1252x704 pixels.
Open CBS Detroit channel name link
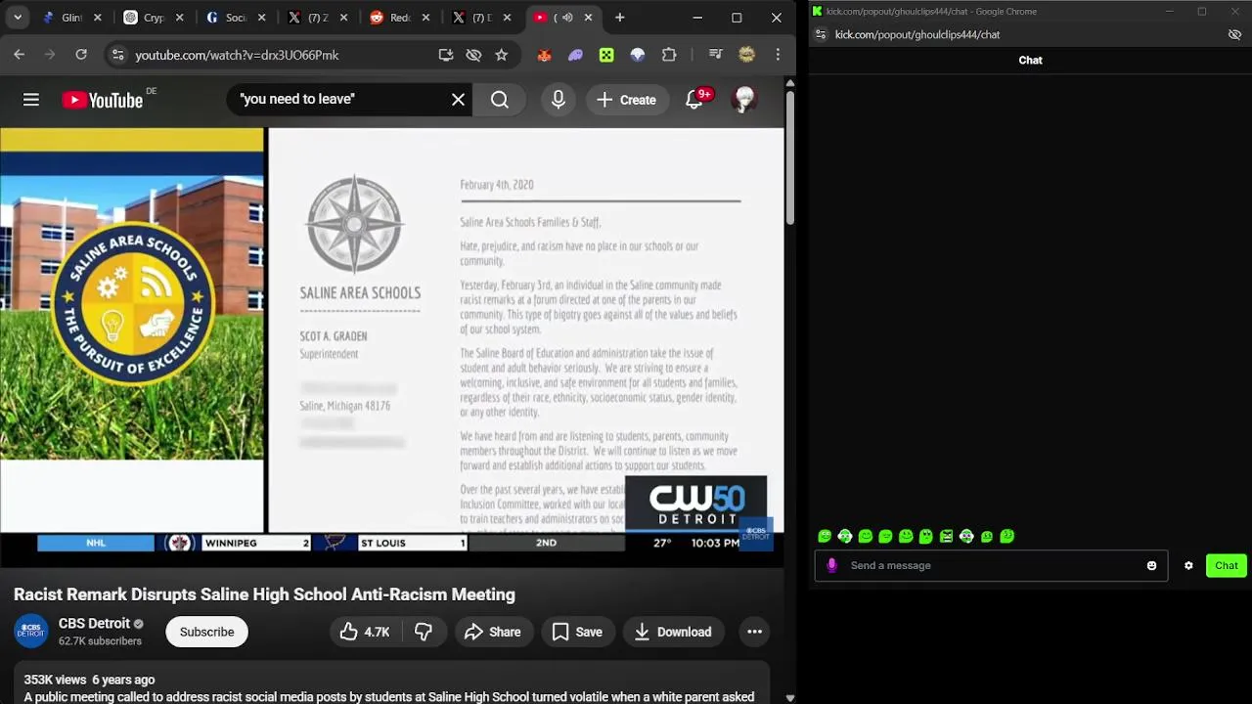click(x=94, y=623)
